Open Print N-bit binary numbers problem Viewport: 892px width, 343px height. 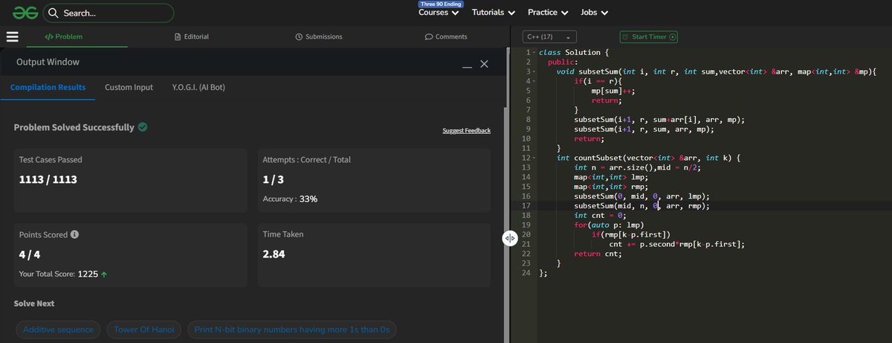(x=292, y=330)
